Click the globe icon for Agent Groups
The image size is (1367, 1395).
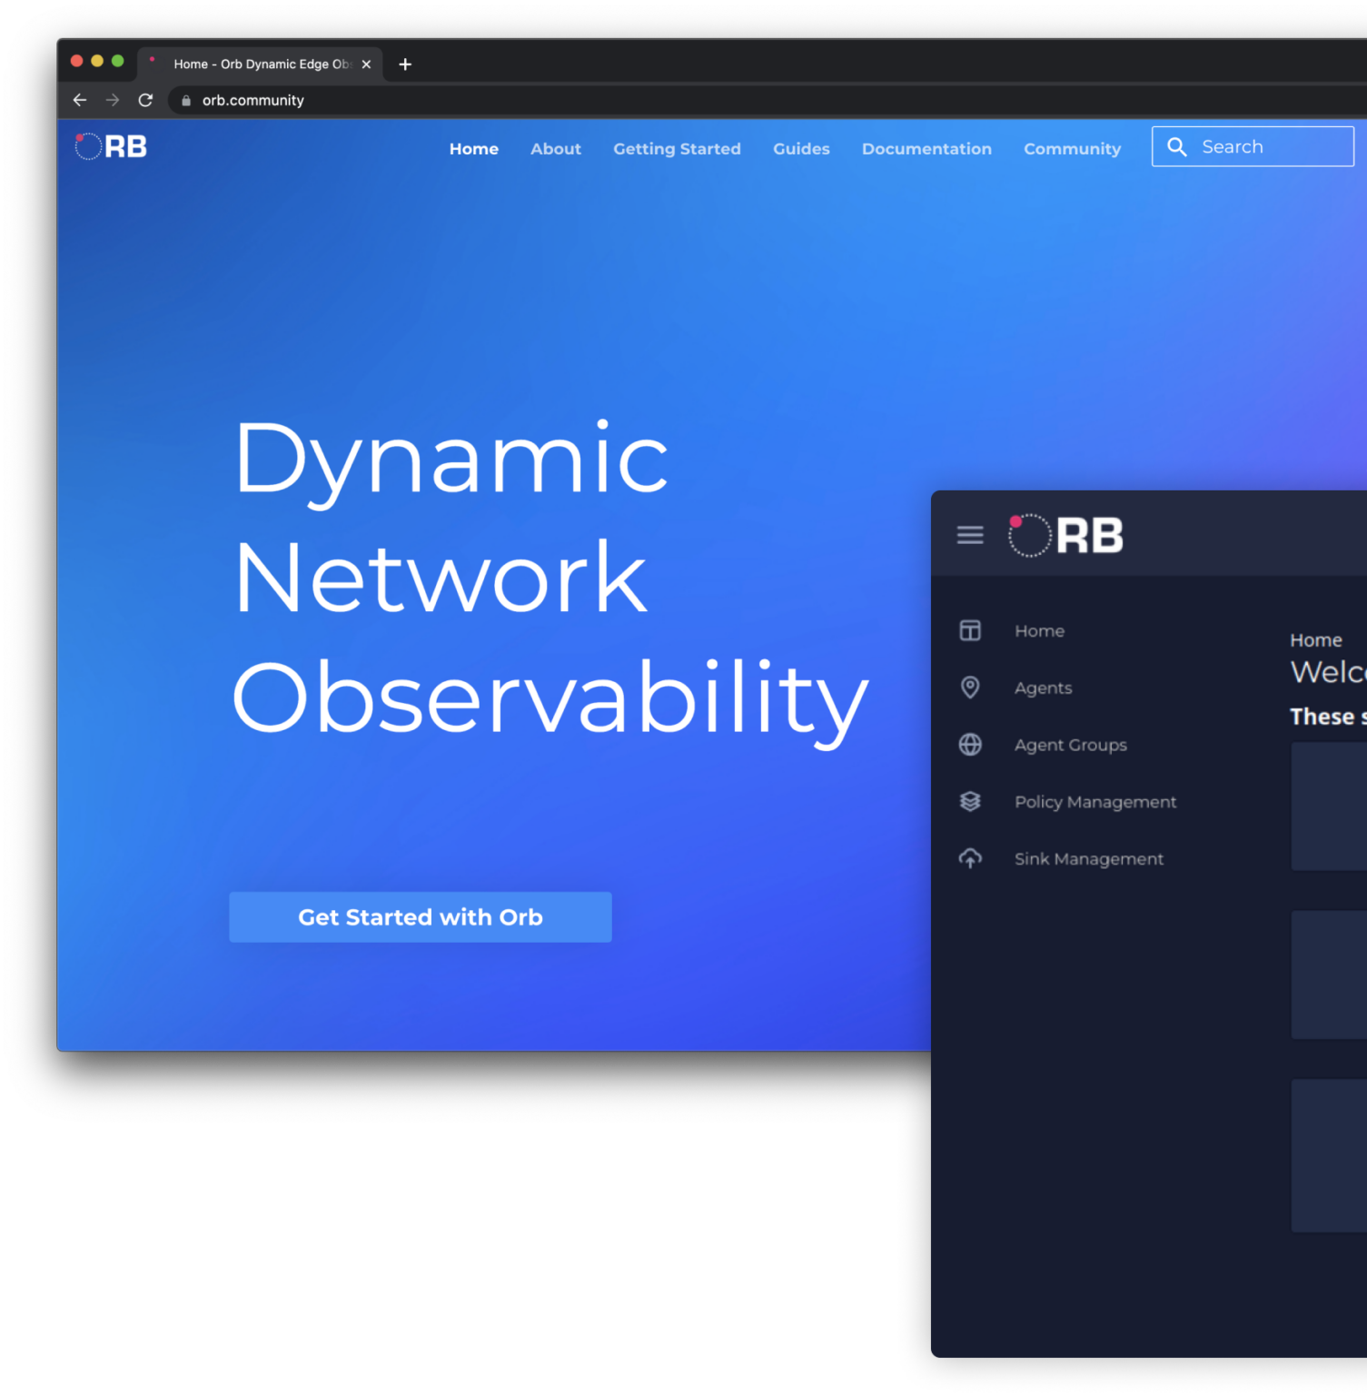tap(969, 745)
